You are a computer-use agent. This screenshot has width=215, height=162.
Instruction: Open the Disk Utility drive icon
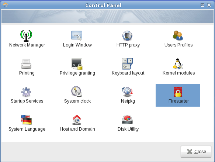click(x=127, y=120)
